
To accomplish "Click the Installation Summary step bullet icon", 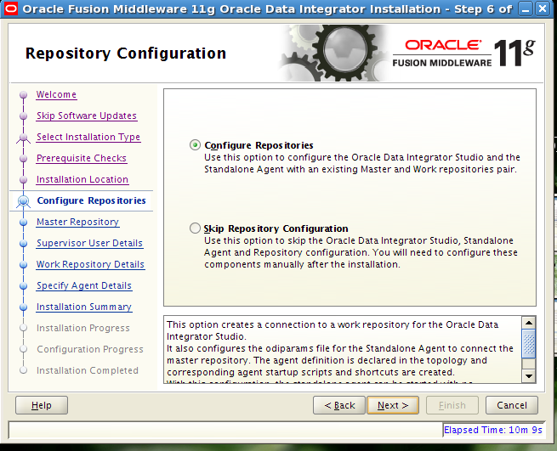I will click(24, 307).
